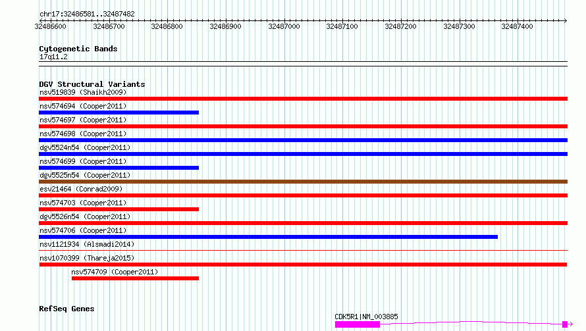
Task: Click ruler position 32486800
Action: point(167,26)
